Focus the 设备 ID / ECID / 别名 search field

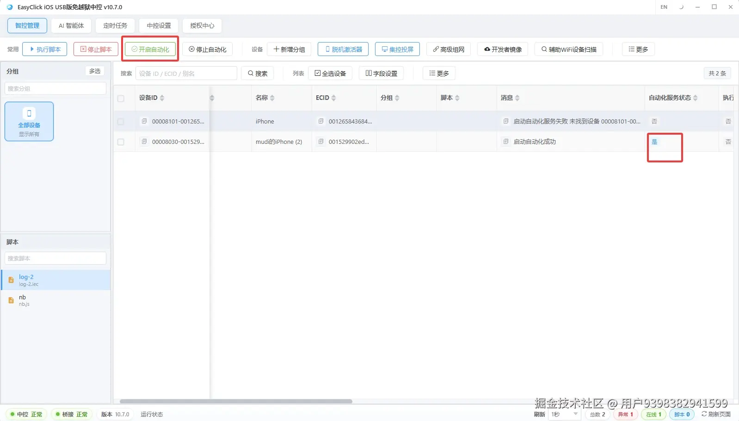[x=186, y=73]
